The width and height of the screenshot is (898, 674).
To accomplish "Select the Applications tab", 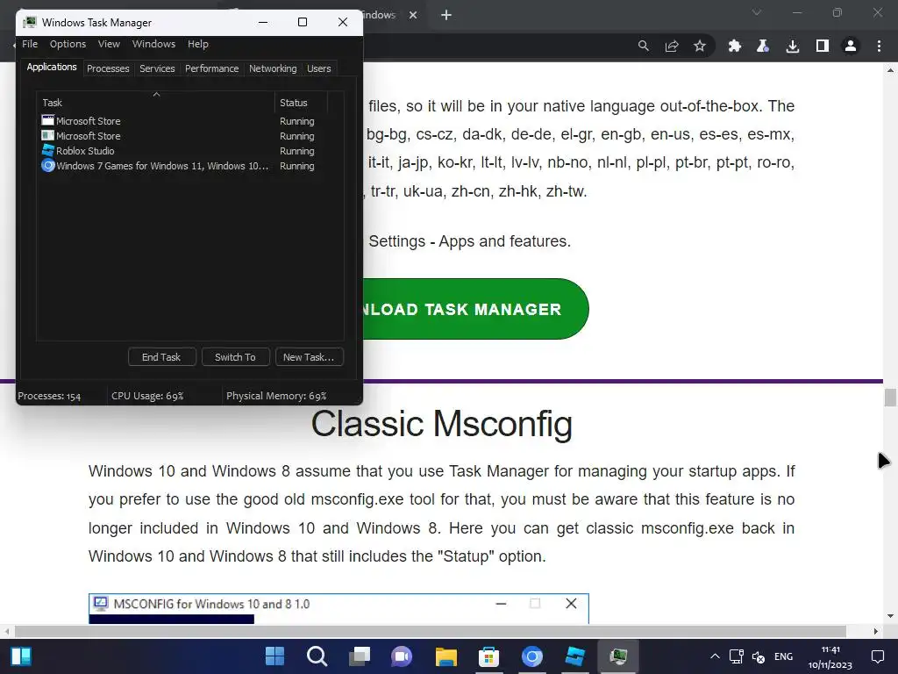I will coord(52,67).
